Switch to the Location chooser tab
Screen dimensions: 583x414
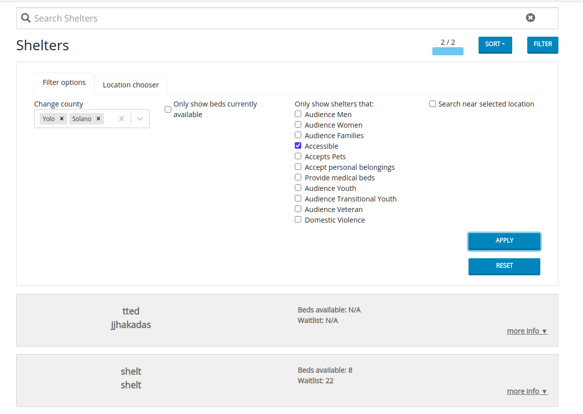(x=130, y=84)
